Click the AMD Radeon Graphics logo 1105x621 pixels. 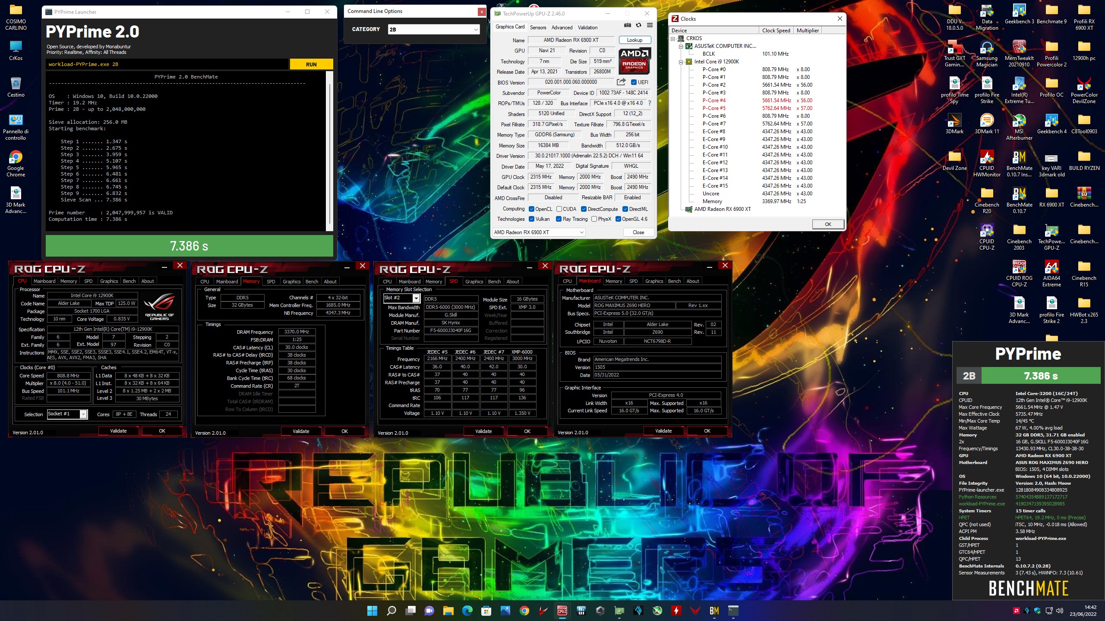pyautogui.click(x=634, y=61)
